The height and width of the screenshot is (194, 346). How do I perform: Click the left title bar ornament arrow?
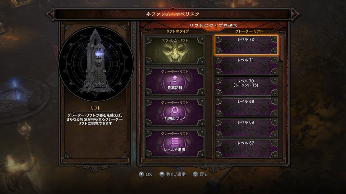click(51, 14)
